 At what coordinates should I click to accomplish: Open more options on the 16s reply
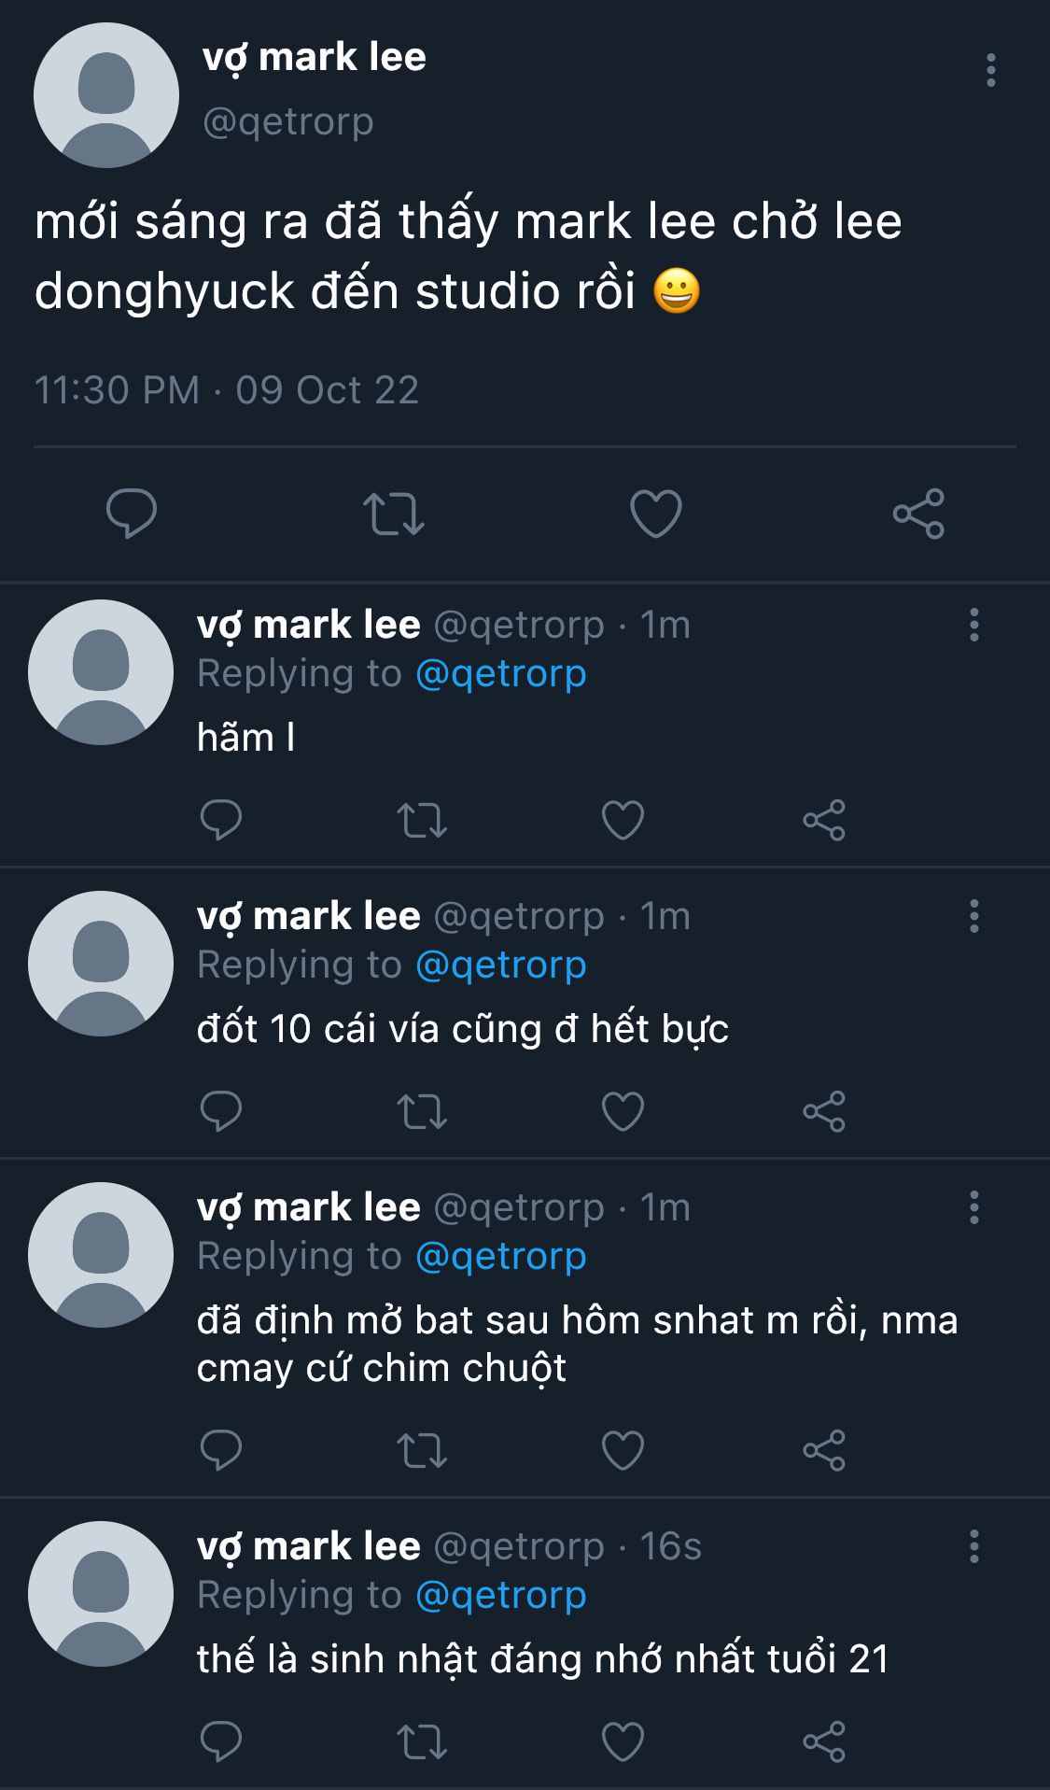coord(973,1546)
